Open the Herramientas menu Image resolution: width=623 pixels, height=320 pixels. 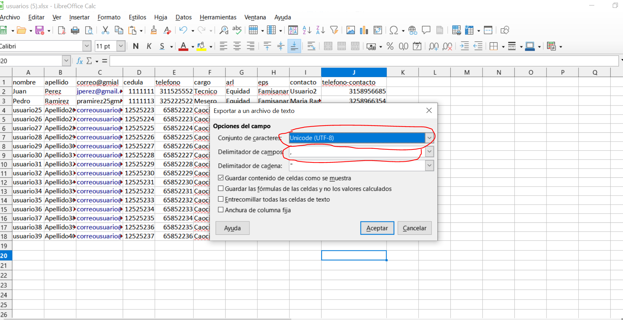tap(218, 17)
